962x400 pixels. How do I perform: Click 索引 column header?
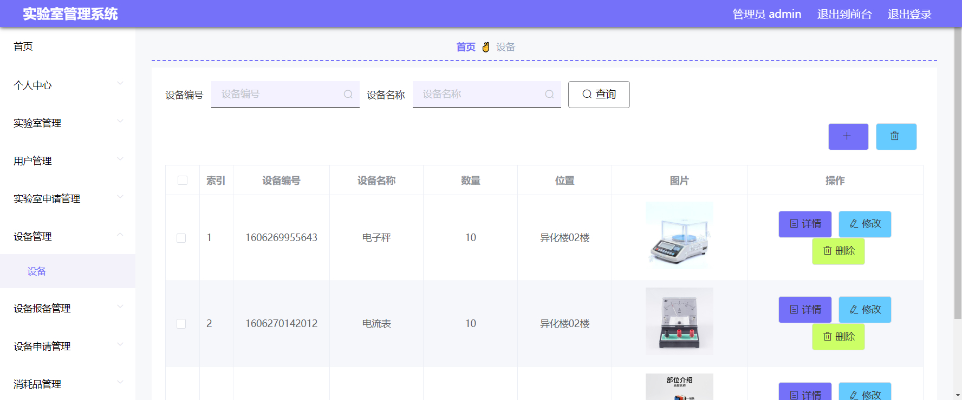pos(216,181)
